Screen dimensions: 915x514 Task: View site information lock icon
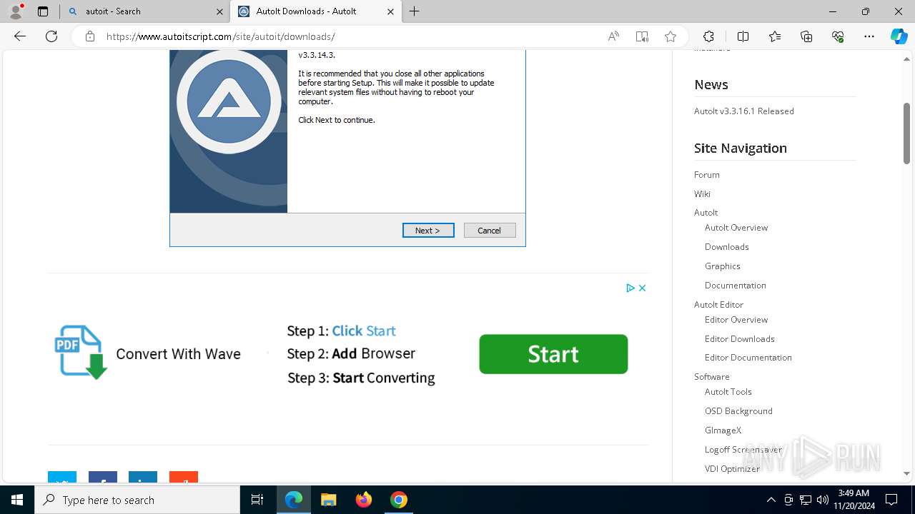pos(90,36)
